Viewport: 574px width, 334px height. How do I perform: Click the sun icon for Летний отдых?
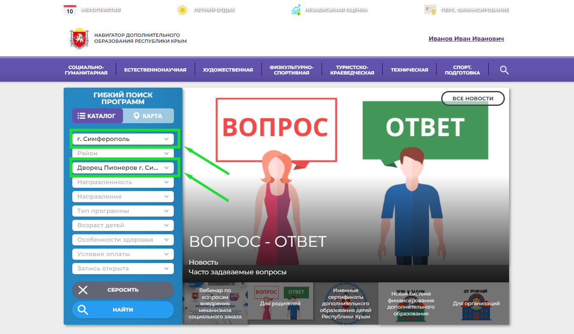[182, 10]
